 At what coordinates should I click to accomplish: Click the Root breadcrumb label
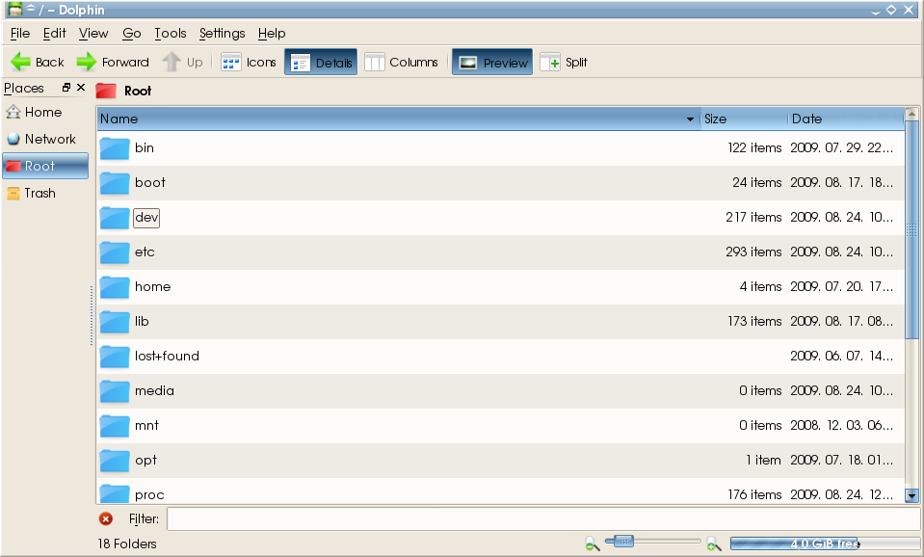coord(138,91)
